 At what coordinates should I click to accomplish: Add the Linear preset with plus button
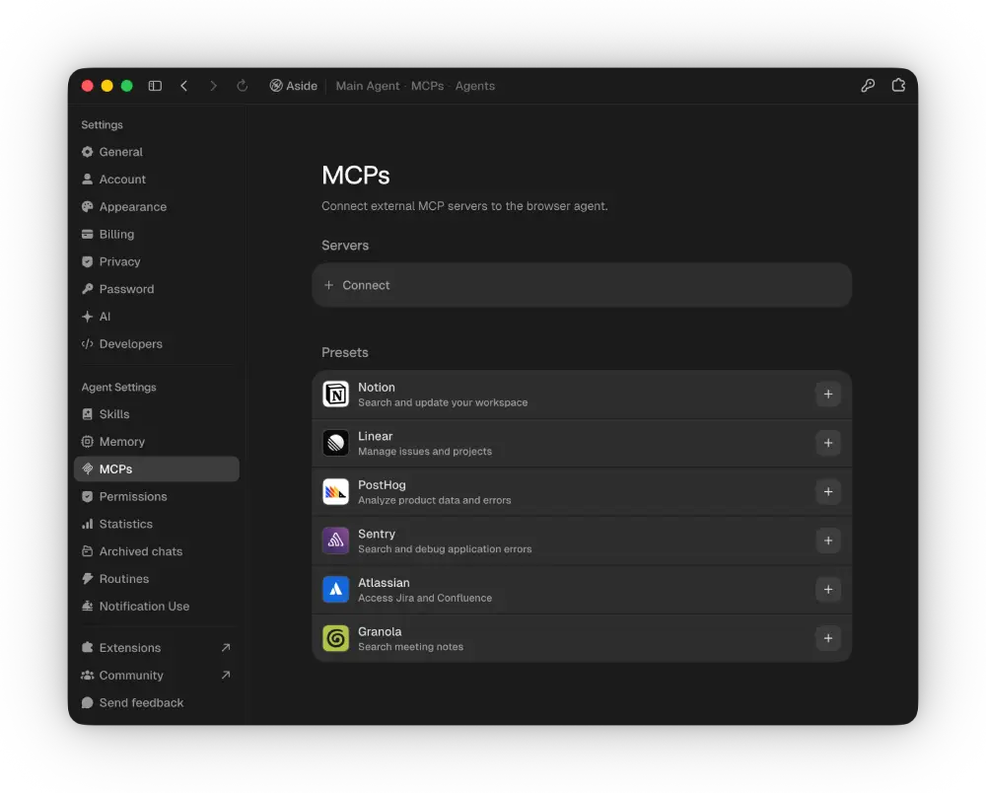click(x=828, y=443)
